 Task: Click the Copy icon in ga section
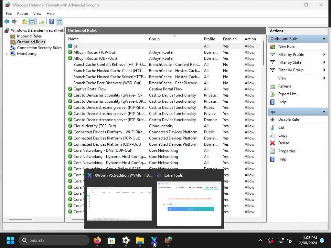(272, 135)
